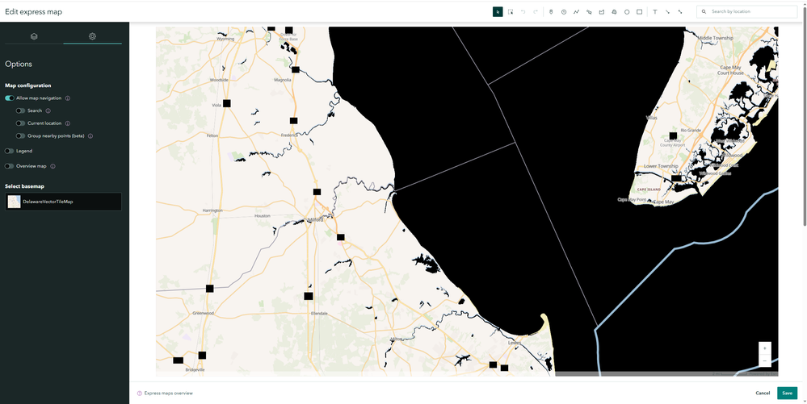This screenshot has width=807, height=404.
Task: Pick the single-headed arrow tool
Action: pos(667,12)
